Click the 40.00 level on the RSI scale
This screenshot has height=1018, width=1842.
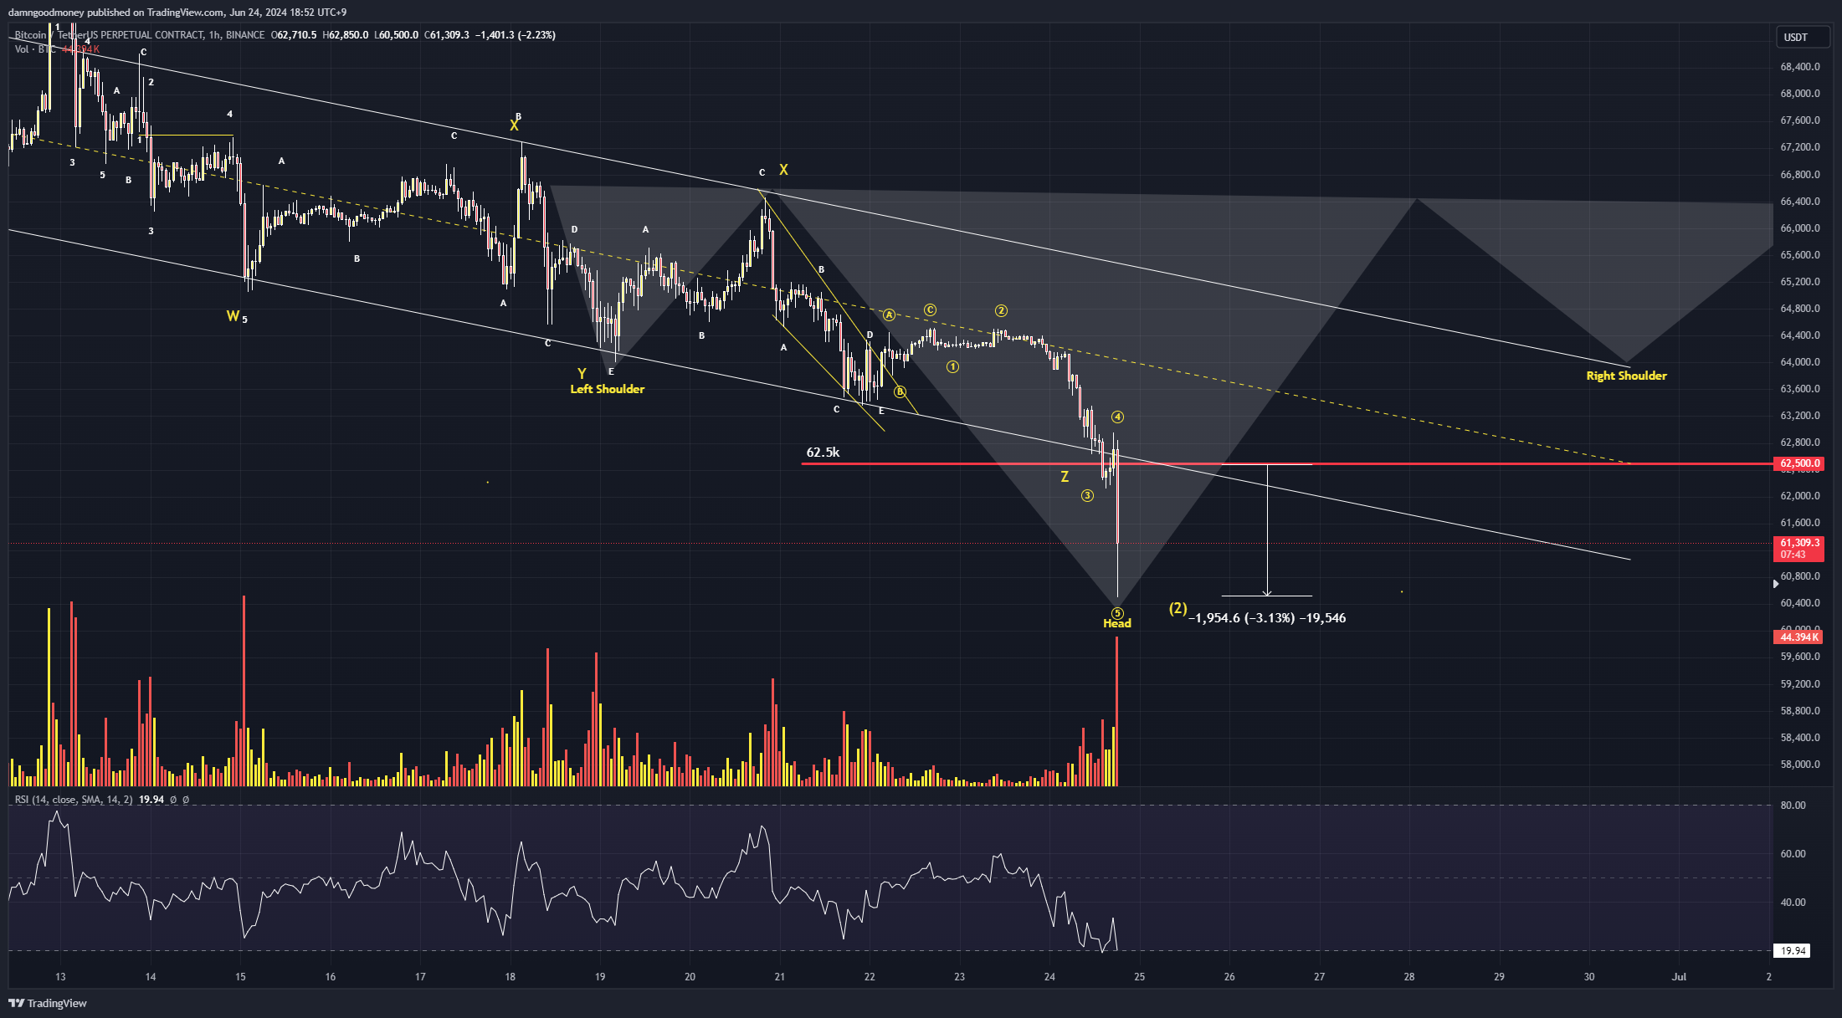click(x=1793, y=903)
